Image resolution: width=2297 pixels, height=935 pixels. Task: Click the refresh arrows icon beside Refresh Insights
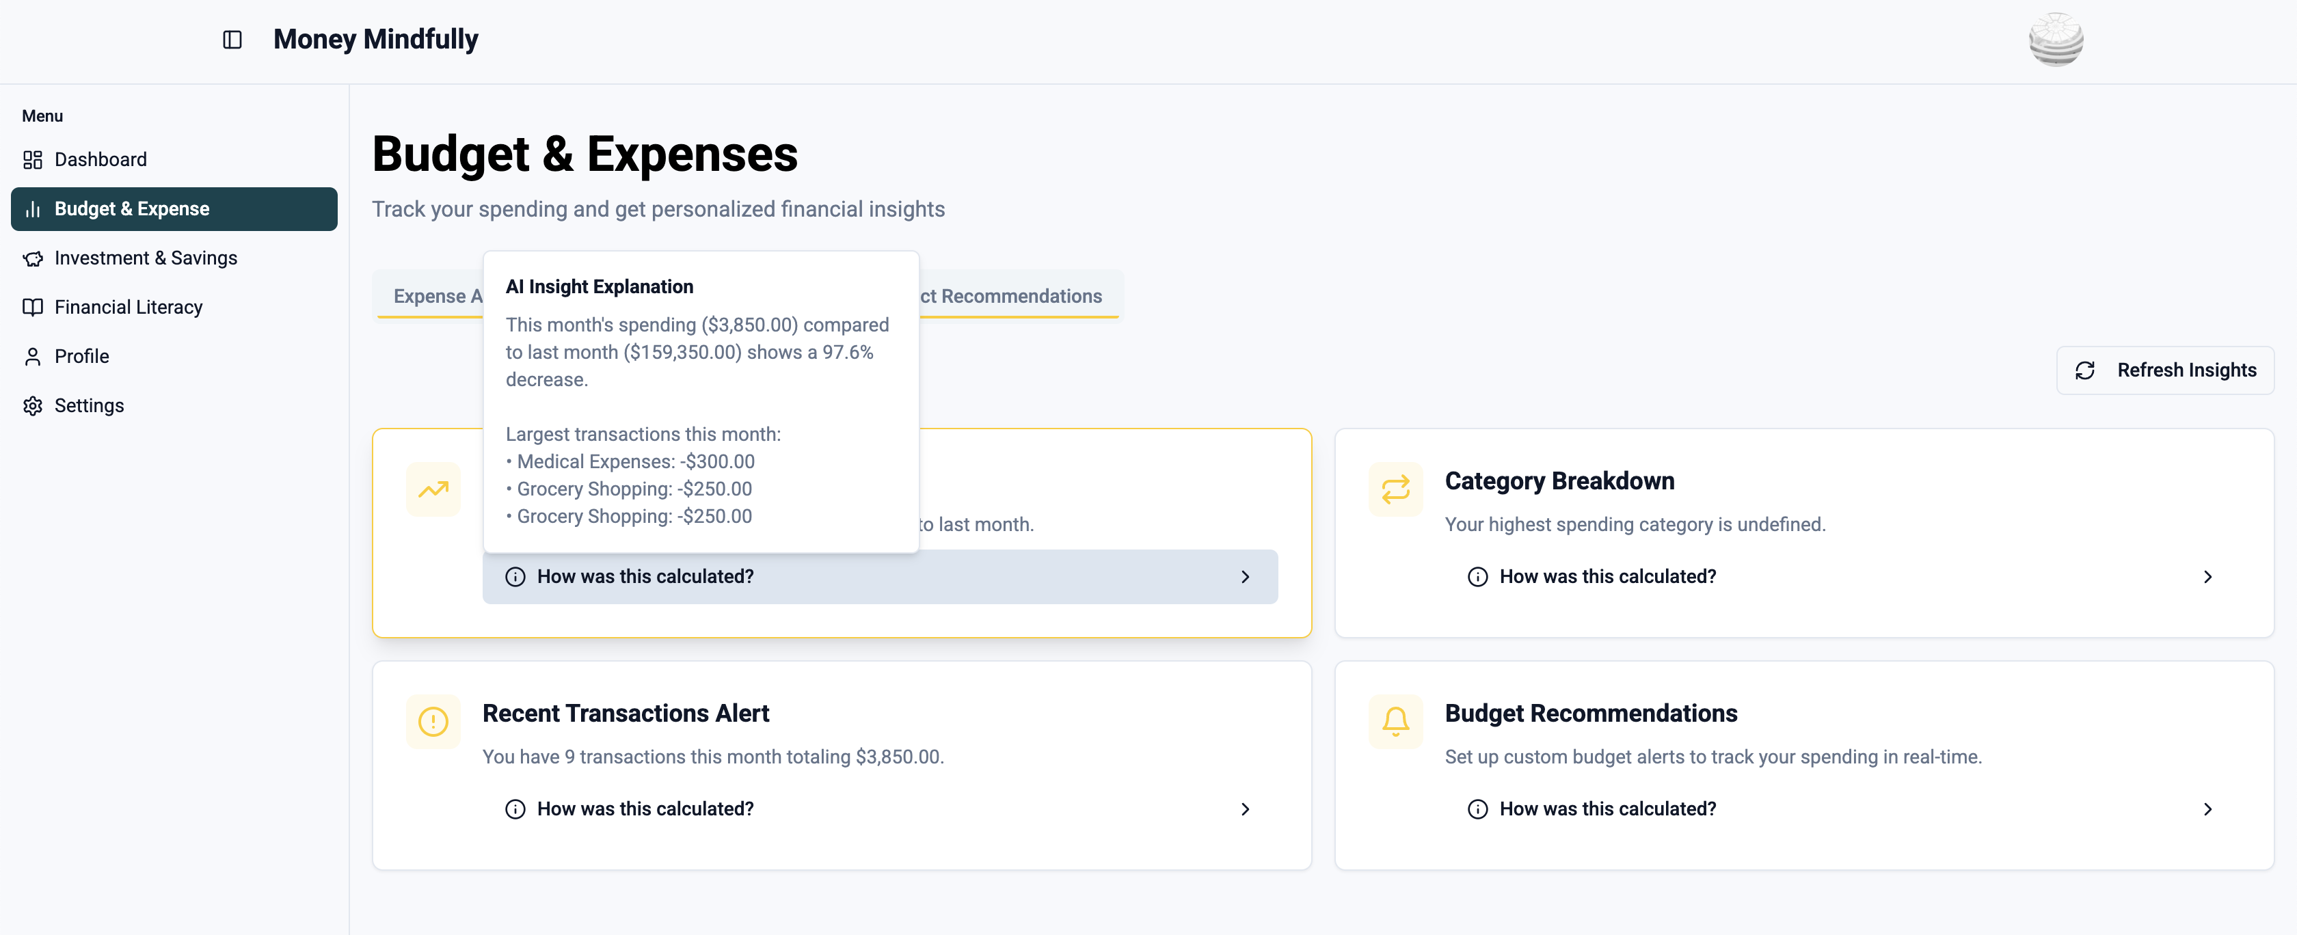[x=2085, y=370]
